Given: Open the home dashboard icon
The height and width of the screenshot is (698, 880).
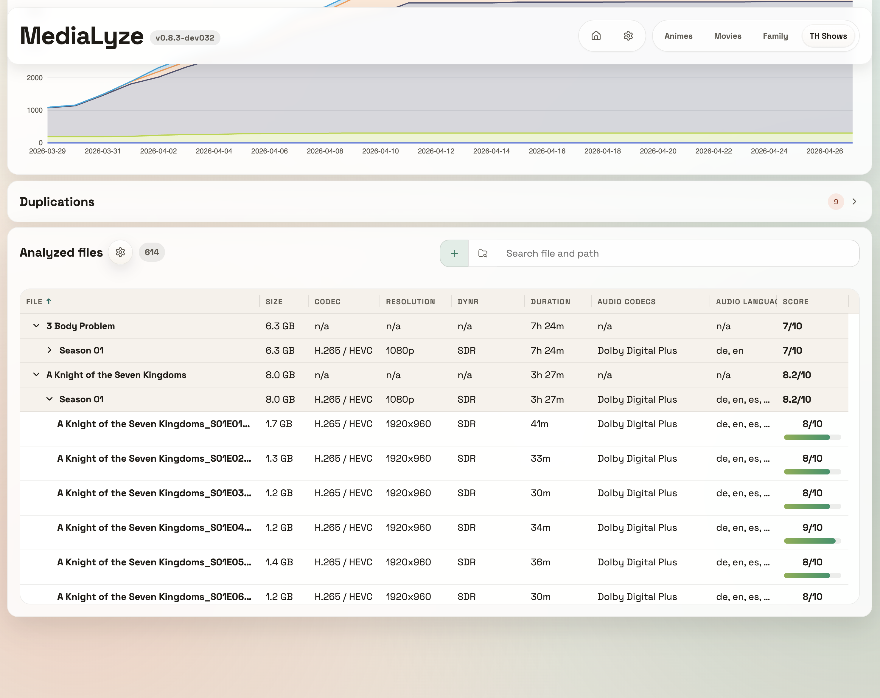Looking at the screenshot, I should 596,36.
